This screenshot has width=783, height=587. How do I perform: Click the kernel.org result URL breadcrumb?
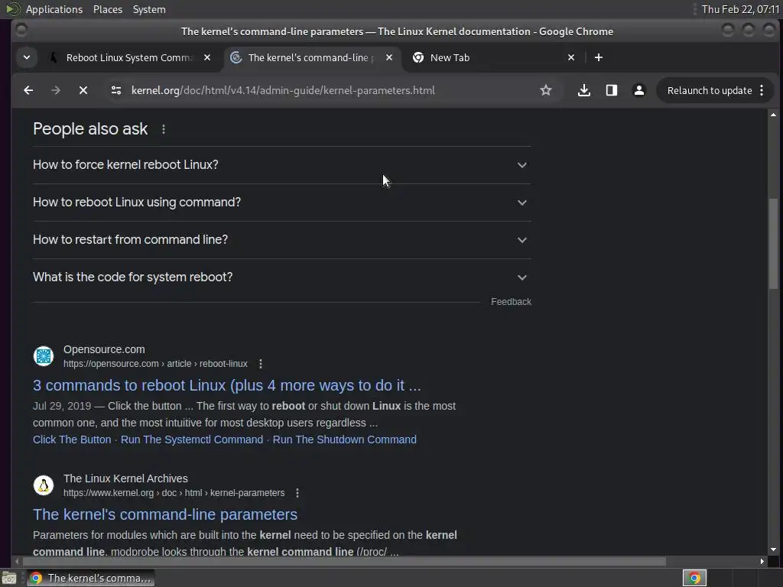174,493
